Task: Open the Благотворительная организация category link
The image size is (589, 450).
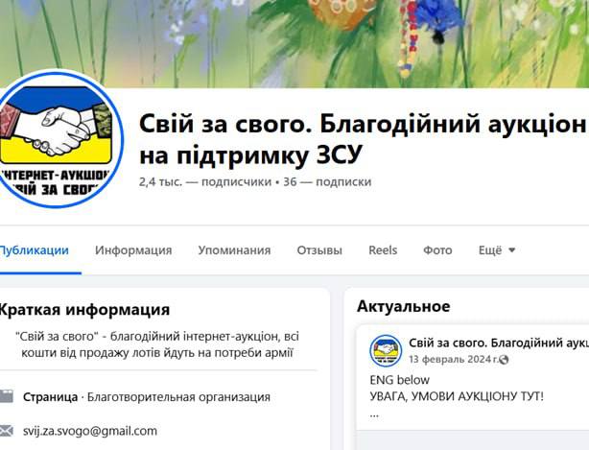Action: click(178, 397)
